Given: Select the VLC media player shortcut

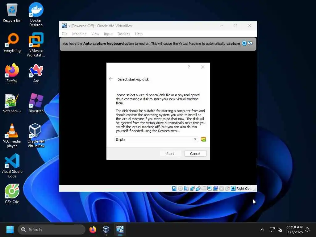Looking at the screenshot, I should (12, 136).
